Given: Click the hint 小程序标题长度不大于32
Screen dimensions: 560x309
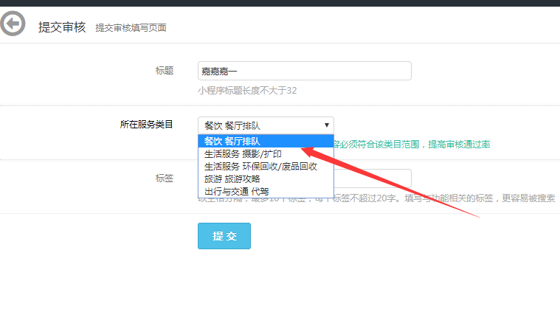Looking at the screenshot, I should (x=247, y=91).
